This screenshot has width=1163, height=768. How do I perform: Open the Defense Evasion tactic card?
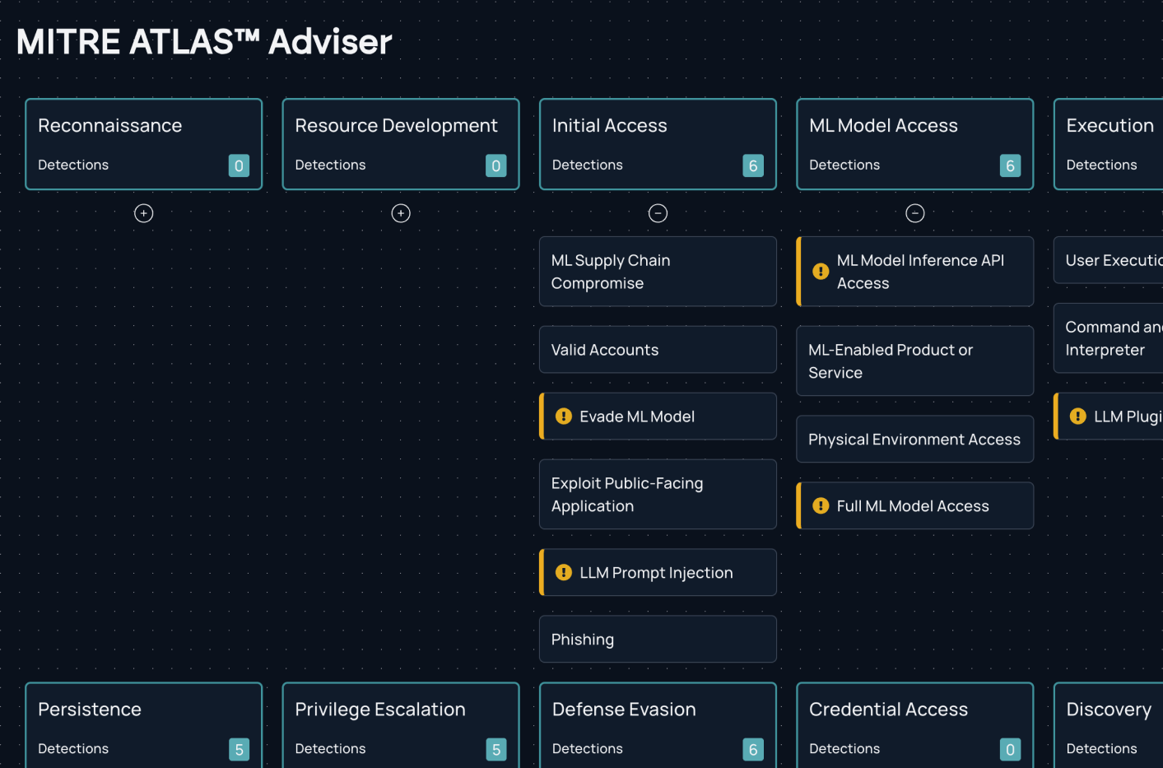tap(658, 726)
